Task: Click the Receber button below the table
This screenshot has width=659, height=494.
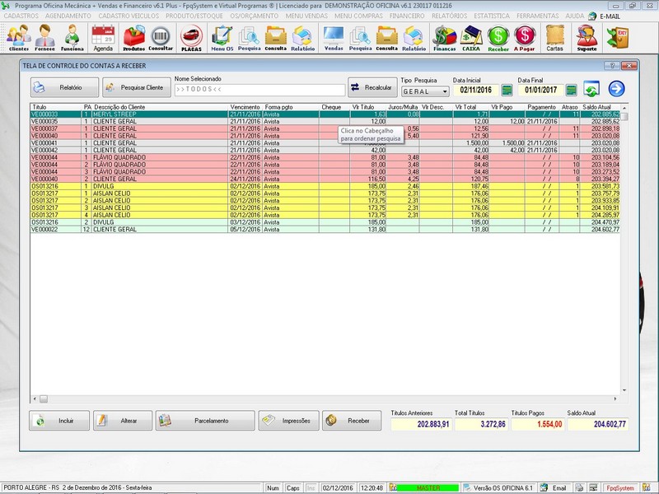Action: [352, 421]
